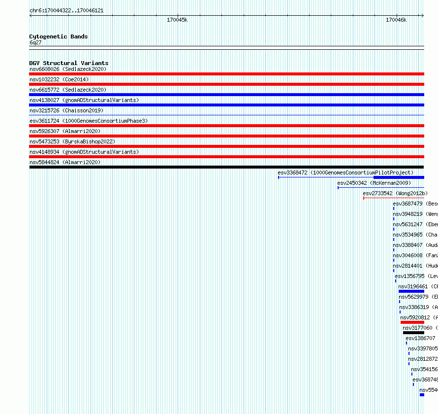The height and width of the screenshot is (414, 438).
Task: Open variant esv2450342 (McKernan2009) label
Action: pyautogui.click(x=374, y=183)
